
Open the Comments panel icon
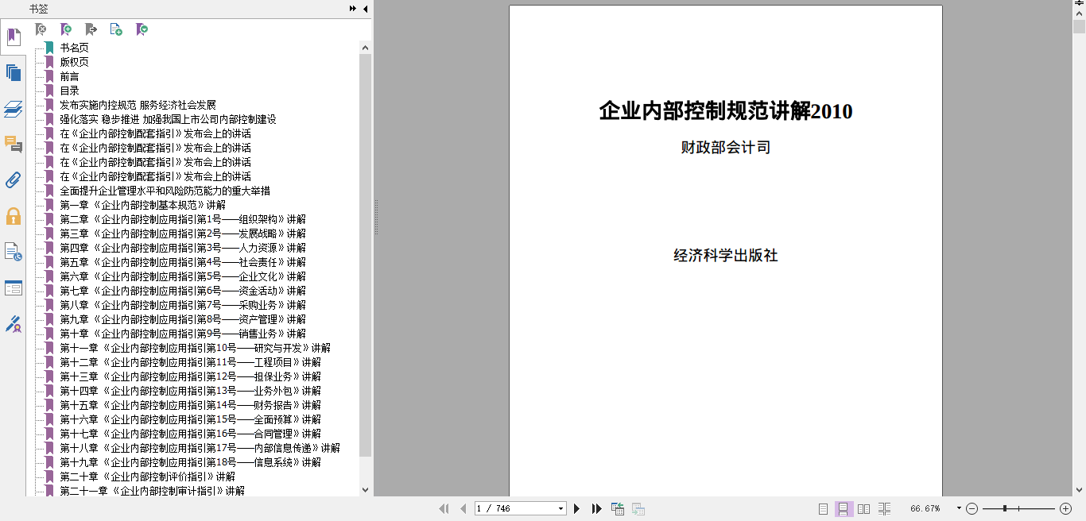[14, 145]
